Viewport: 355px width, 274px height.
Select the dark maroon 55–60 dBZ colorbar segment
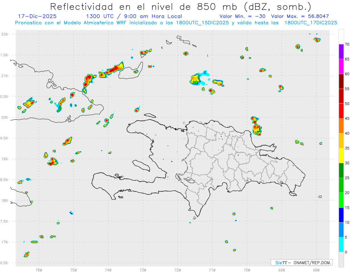click(341, 81)
